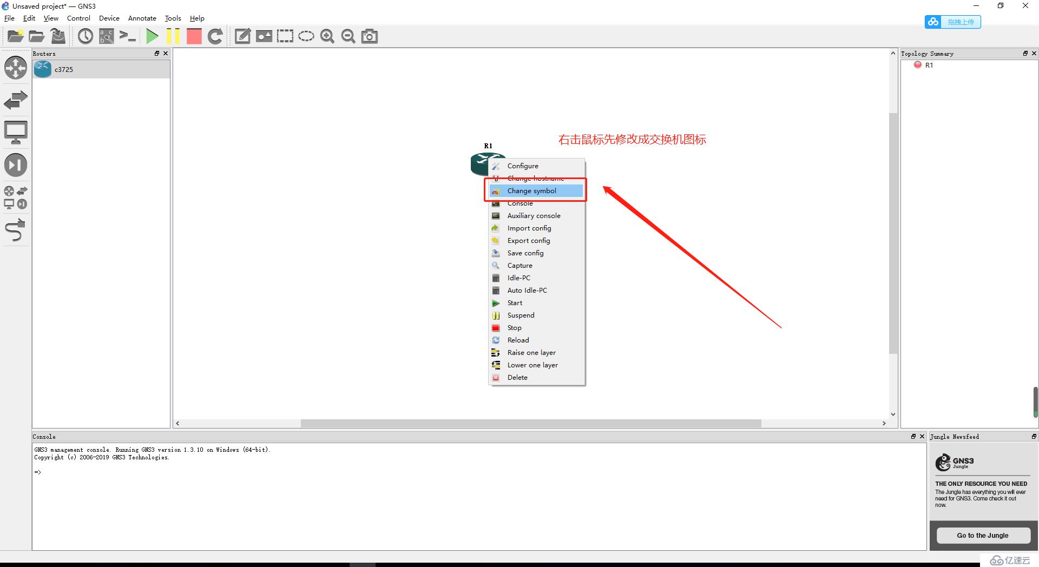The image size is (1039, 567).
Task: Reload all devices toolbar icon
Action: click(215, 36)
